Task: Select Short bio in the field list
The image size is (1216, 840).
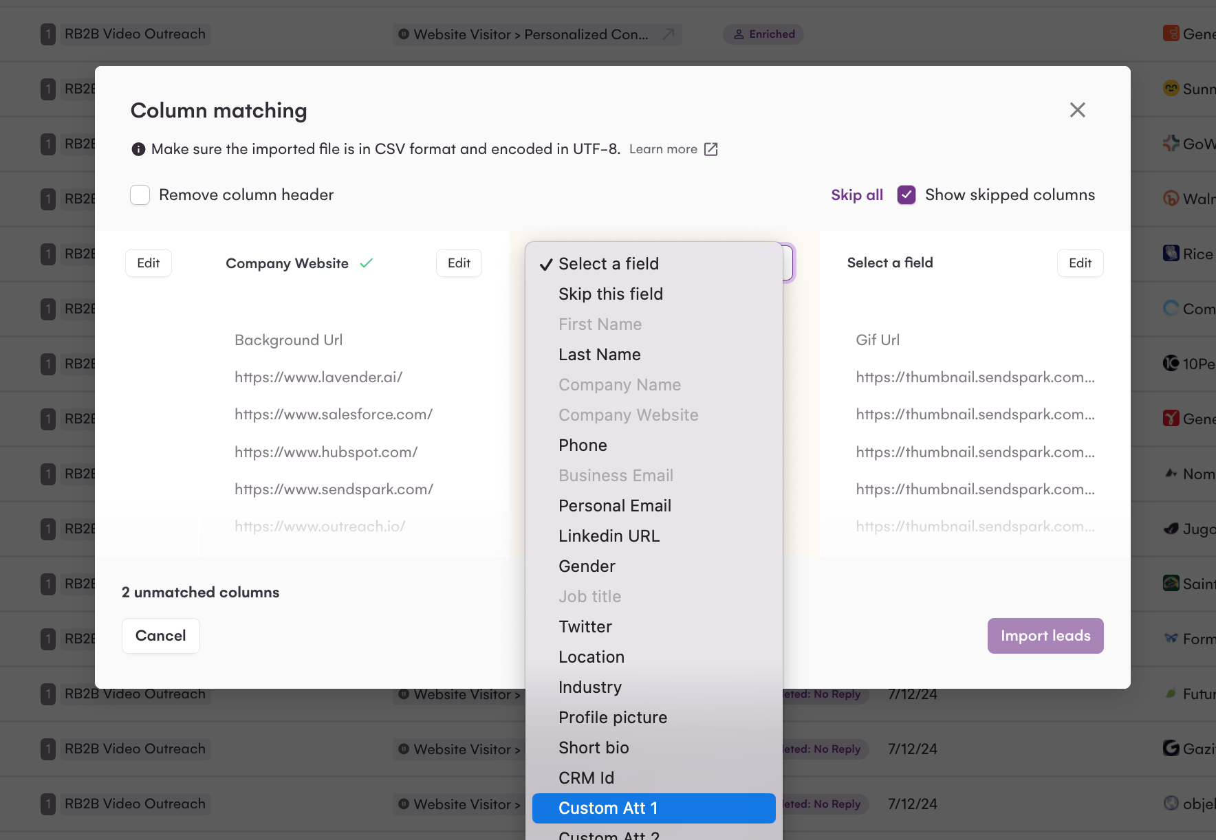Action: click(653, 748)
